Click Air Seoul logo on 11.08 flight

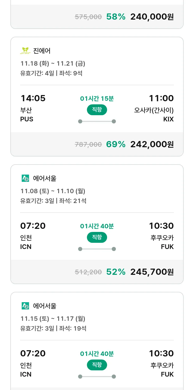[25, 178]
